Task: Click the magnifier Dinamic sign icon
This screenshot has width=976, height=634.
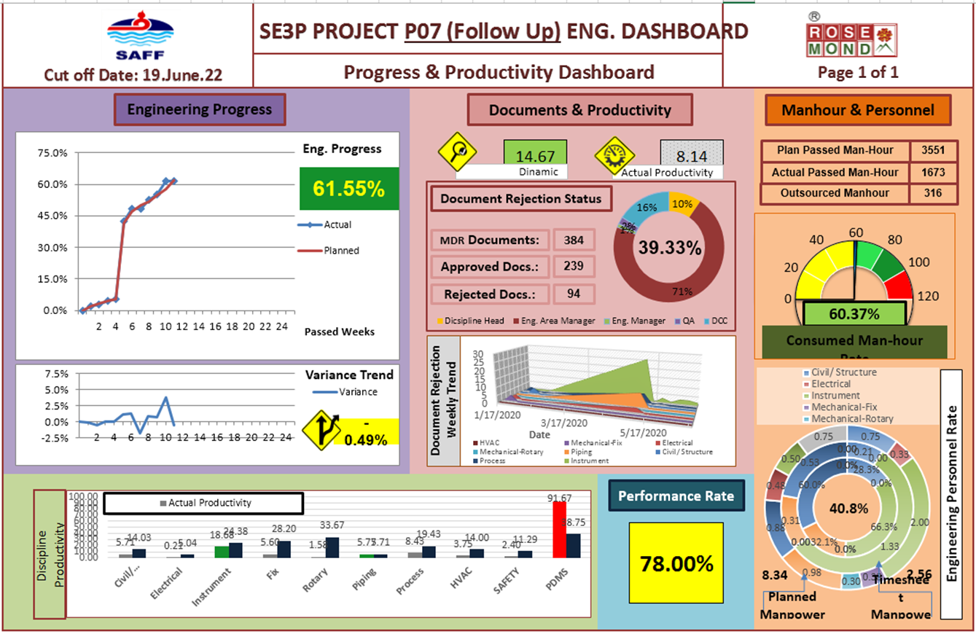Action: (x=456, y=152)
